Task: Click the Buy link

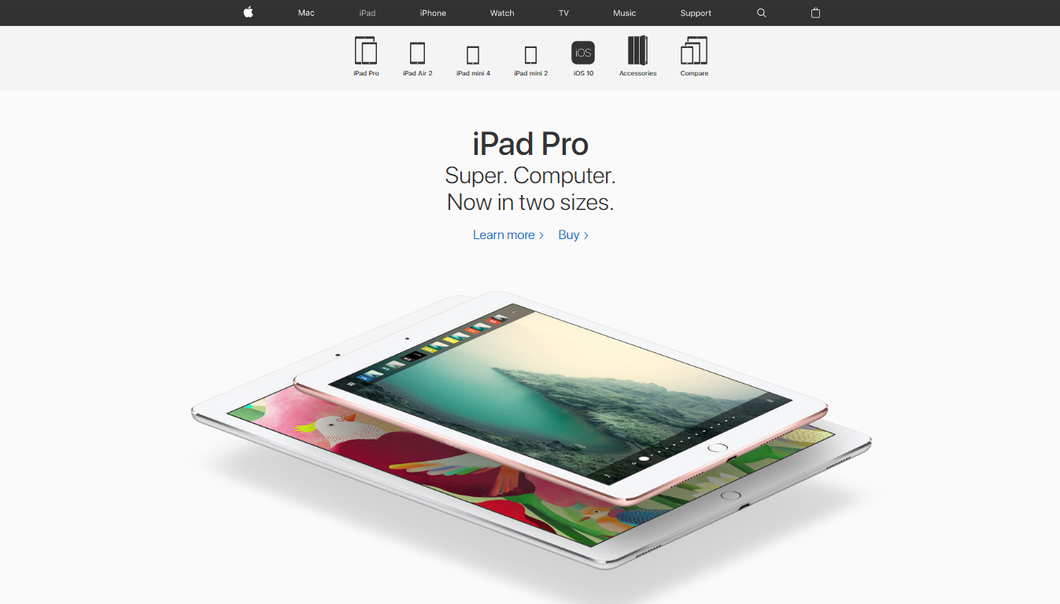Action: click(573, 234)
